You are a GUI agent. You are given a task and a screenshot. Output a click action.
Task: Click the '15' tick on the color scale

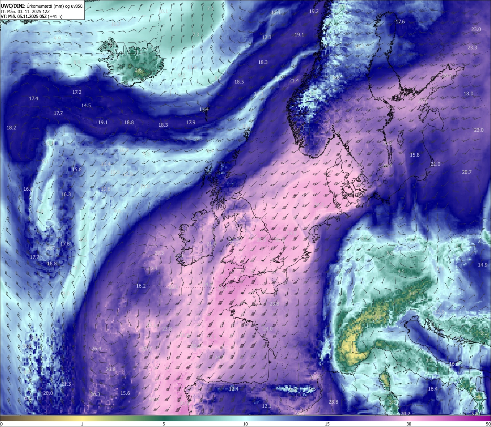point(327,424)
